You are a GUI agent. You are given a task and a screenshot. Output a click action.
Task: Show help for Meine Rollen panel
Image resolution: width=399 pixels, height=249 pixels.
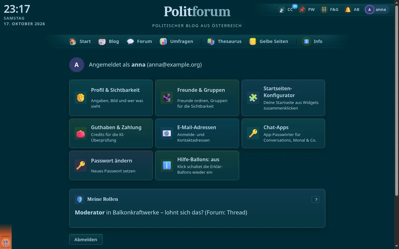click(315, 200)
